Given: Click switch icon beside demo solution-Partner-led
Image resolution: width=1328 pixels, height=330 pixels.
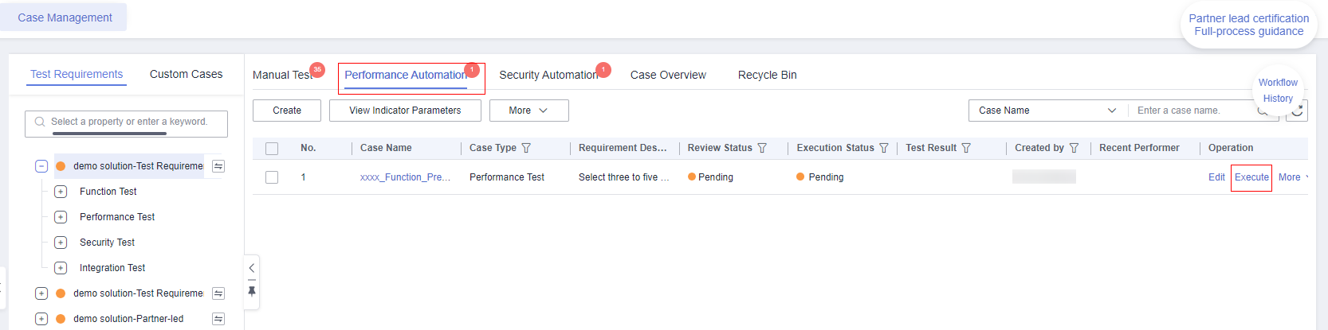Looking at the screenshot, I should coord(218,319).
